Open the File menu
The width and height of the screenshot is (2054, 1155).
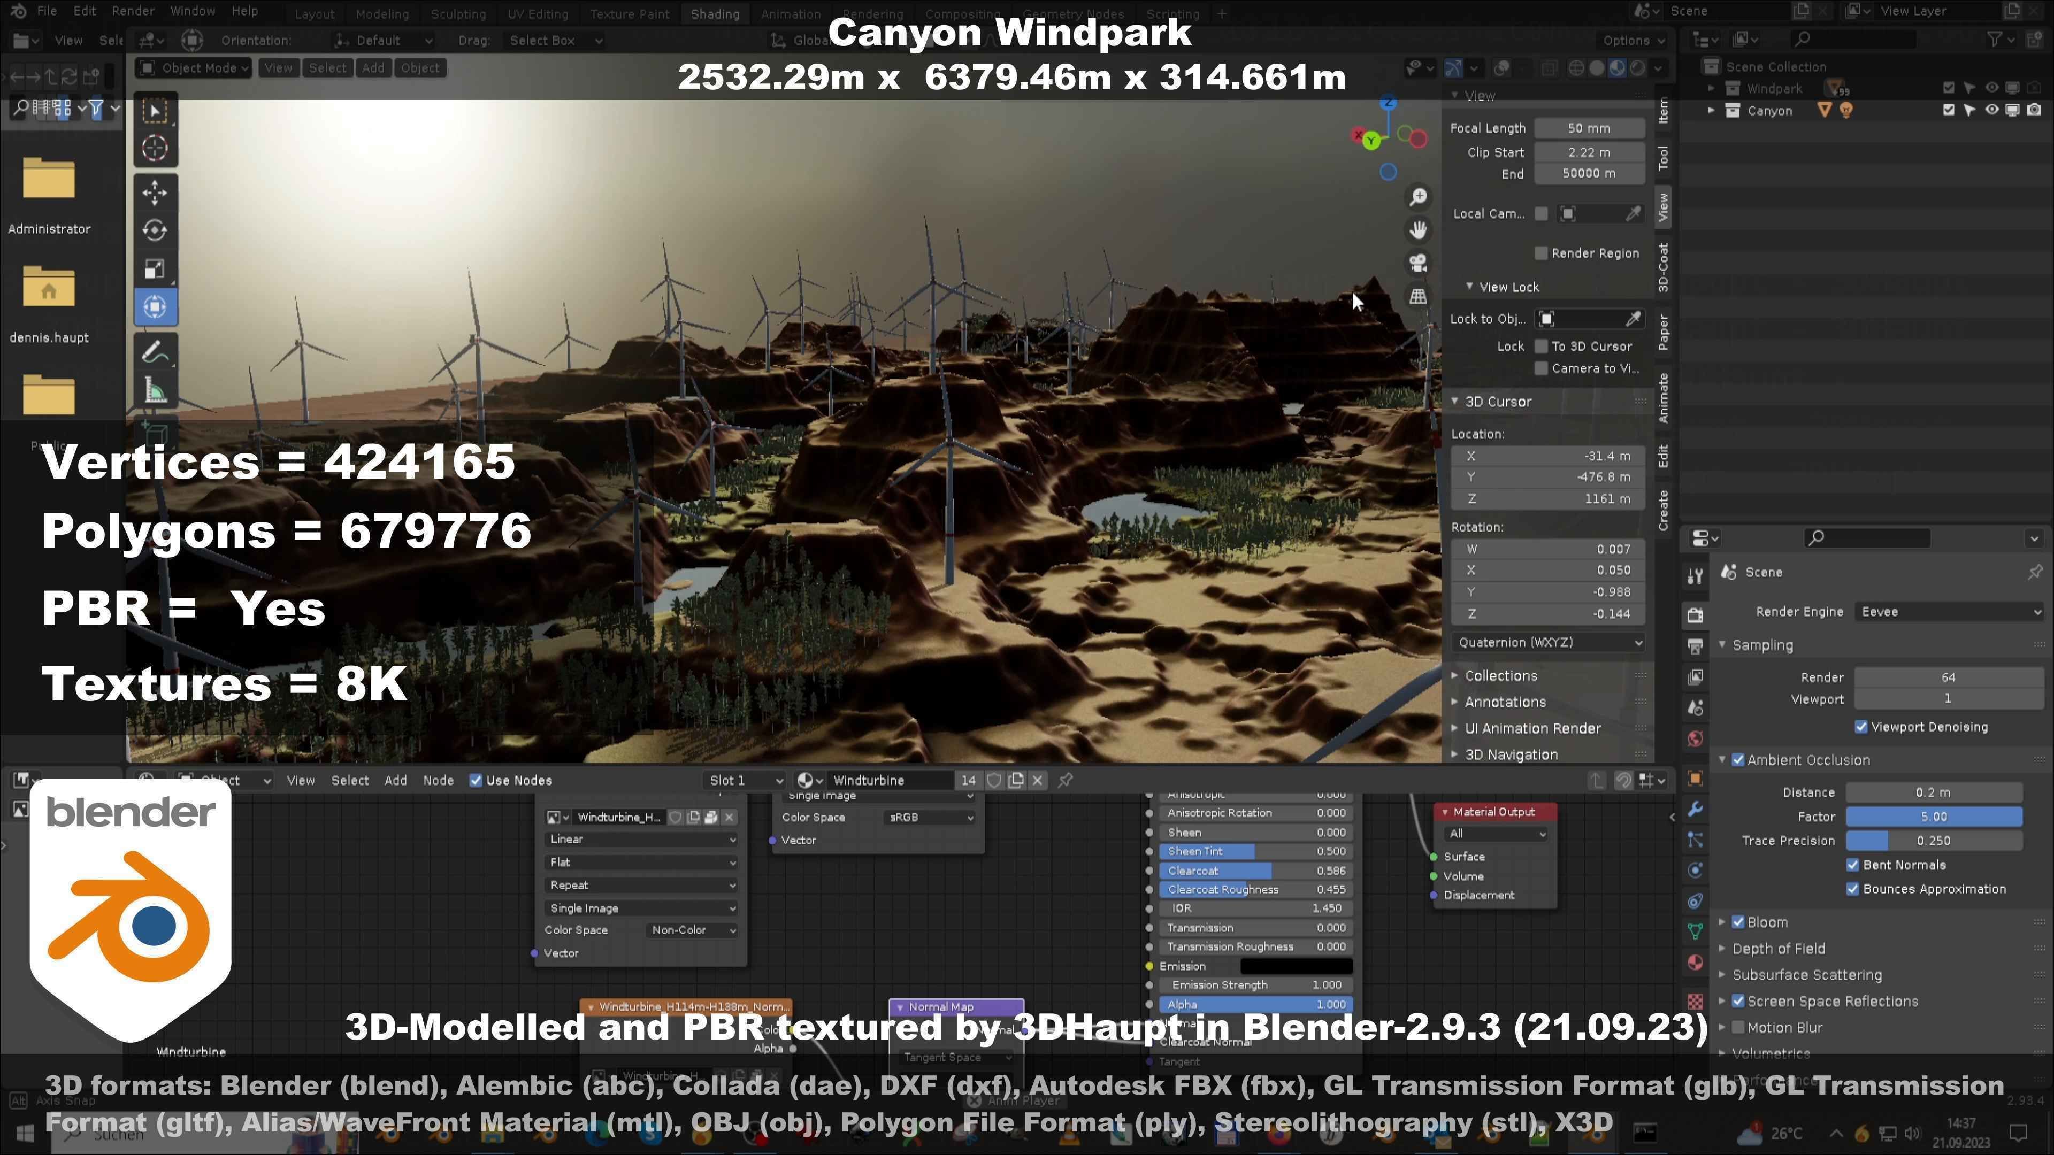click(47, 11)
